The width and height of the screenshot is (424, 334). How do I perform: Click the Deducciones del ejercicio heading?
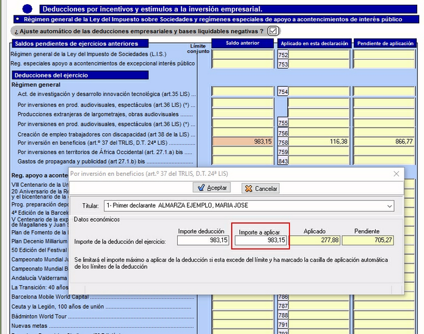click(80, 75)
